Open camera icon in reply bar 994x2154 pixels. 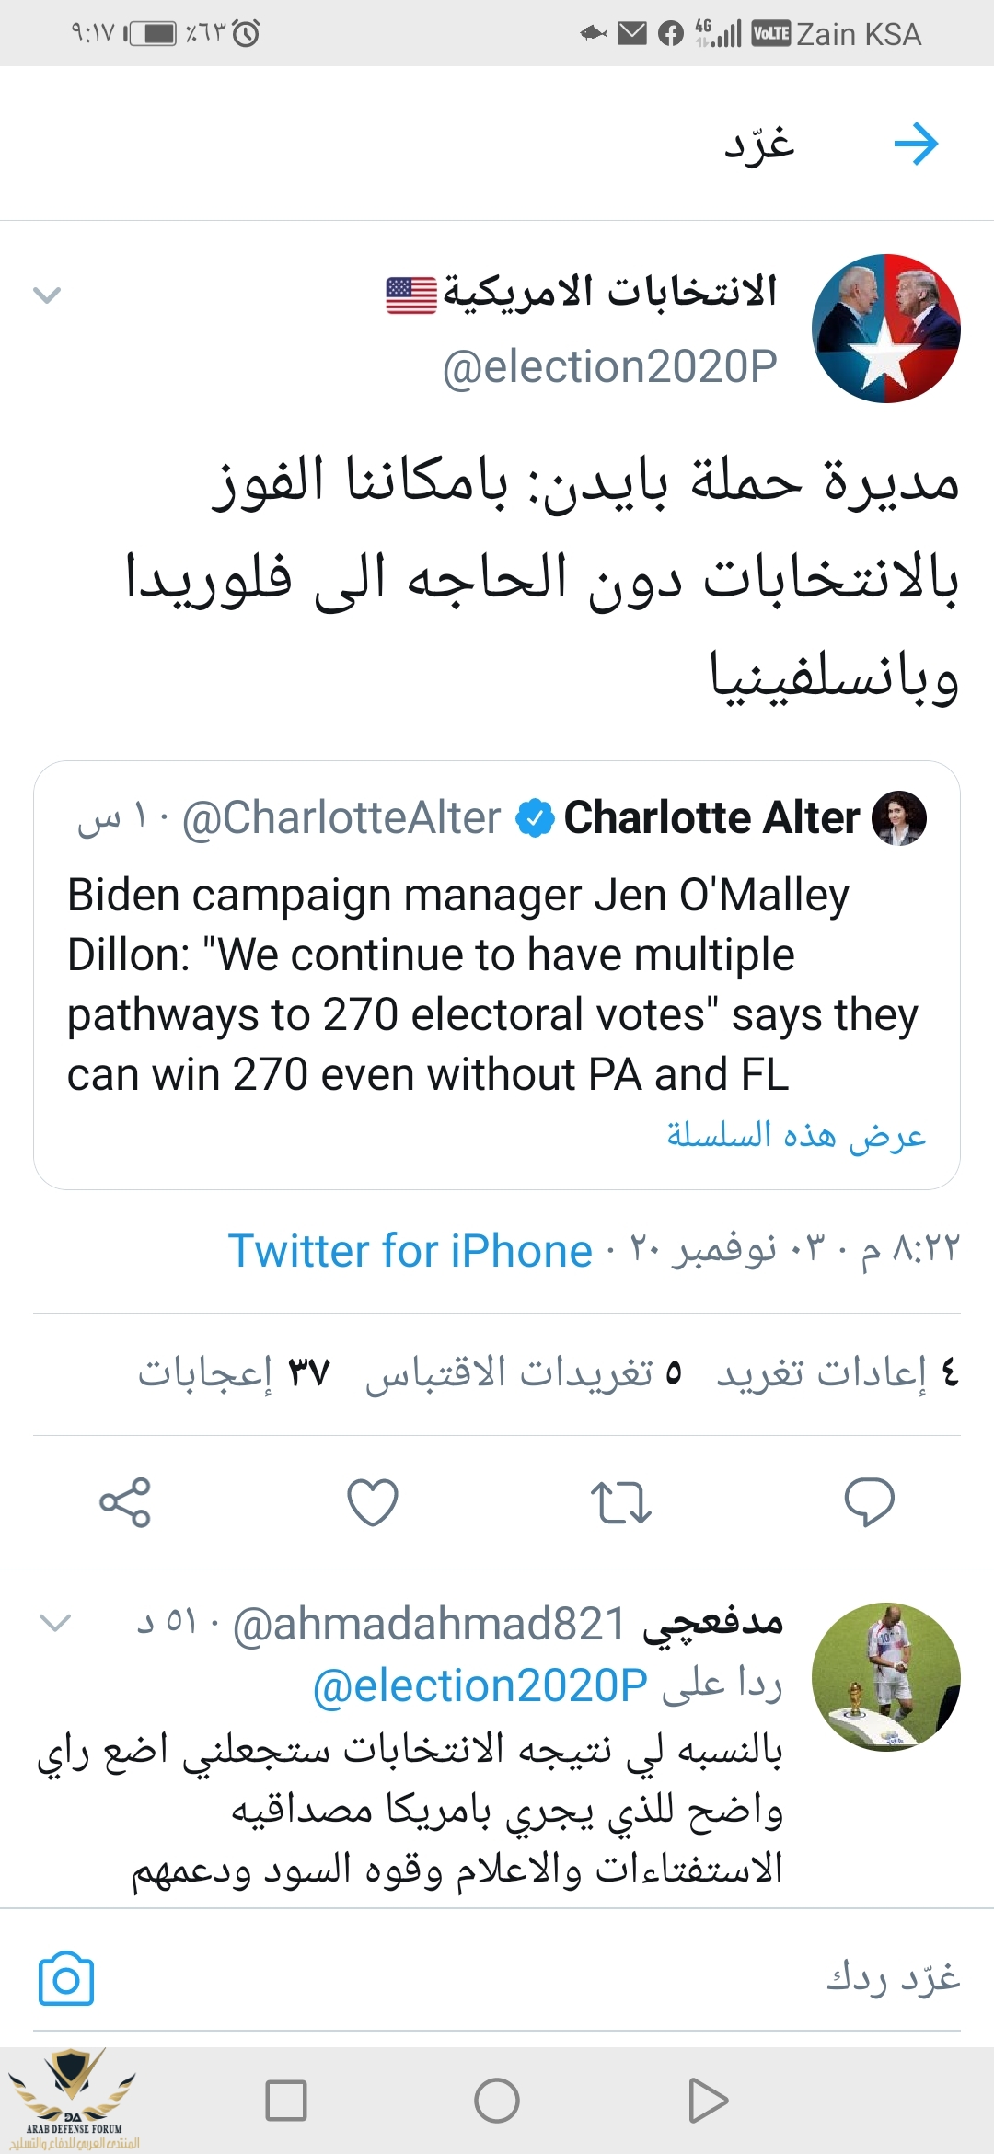point(66,1977)
